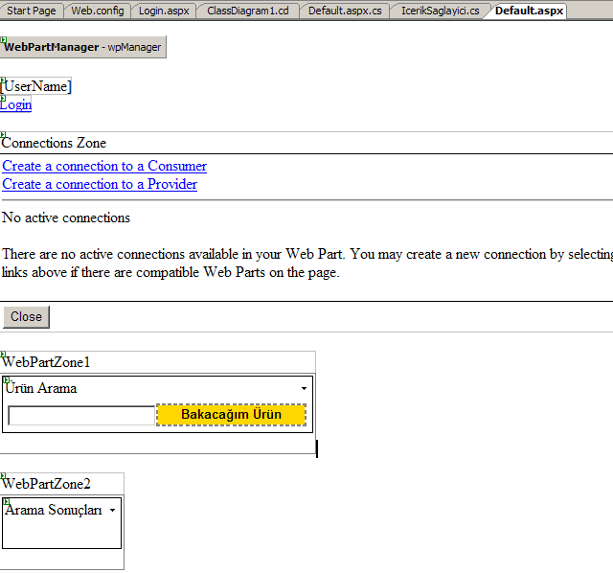This screenshot has height=573, width=613.
Task: Click the yellow Bakacağım Ürün button
Action: 231,415
